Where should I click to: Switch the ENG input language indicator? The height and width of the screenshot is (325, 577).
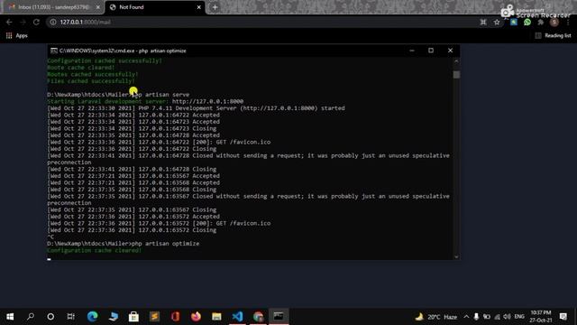[x=519, y=317]
